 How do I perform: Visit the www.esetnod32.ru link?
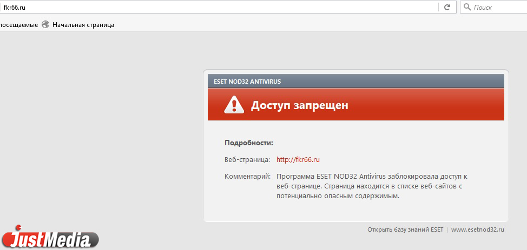click(x=478, y=230)
